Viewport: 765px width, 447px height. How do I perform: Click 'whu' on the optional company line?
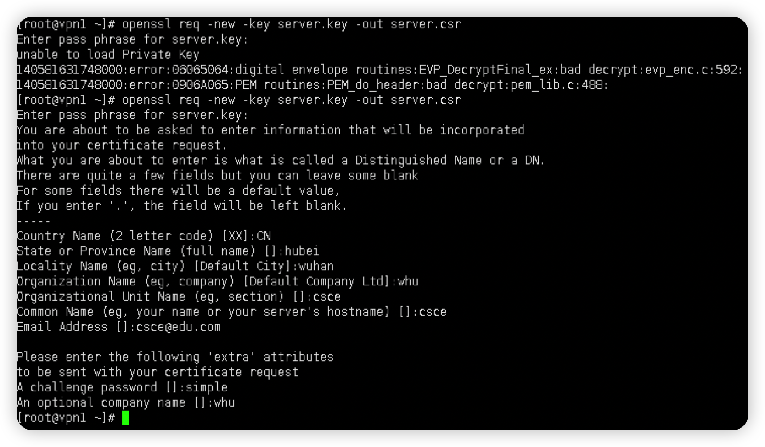pyautogui.click(x=224, y=403)
